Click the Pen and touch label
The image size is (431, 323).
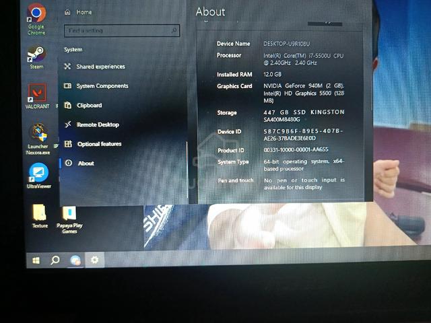236,180
